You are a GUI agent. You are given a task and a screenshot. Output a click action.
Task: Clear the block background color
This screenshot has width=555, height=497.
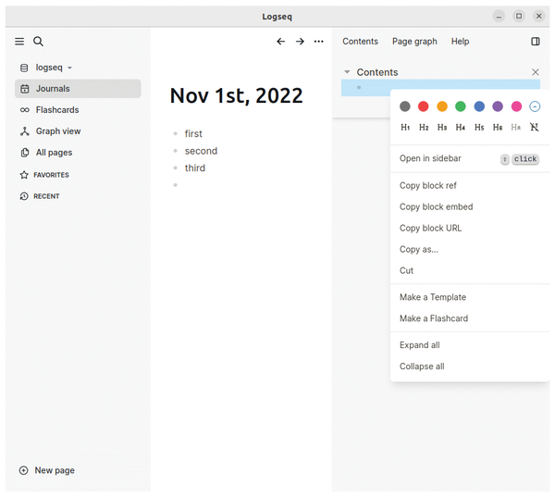(x=535, y=106)
